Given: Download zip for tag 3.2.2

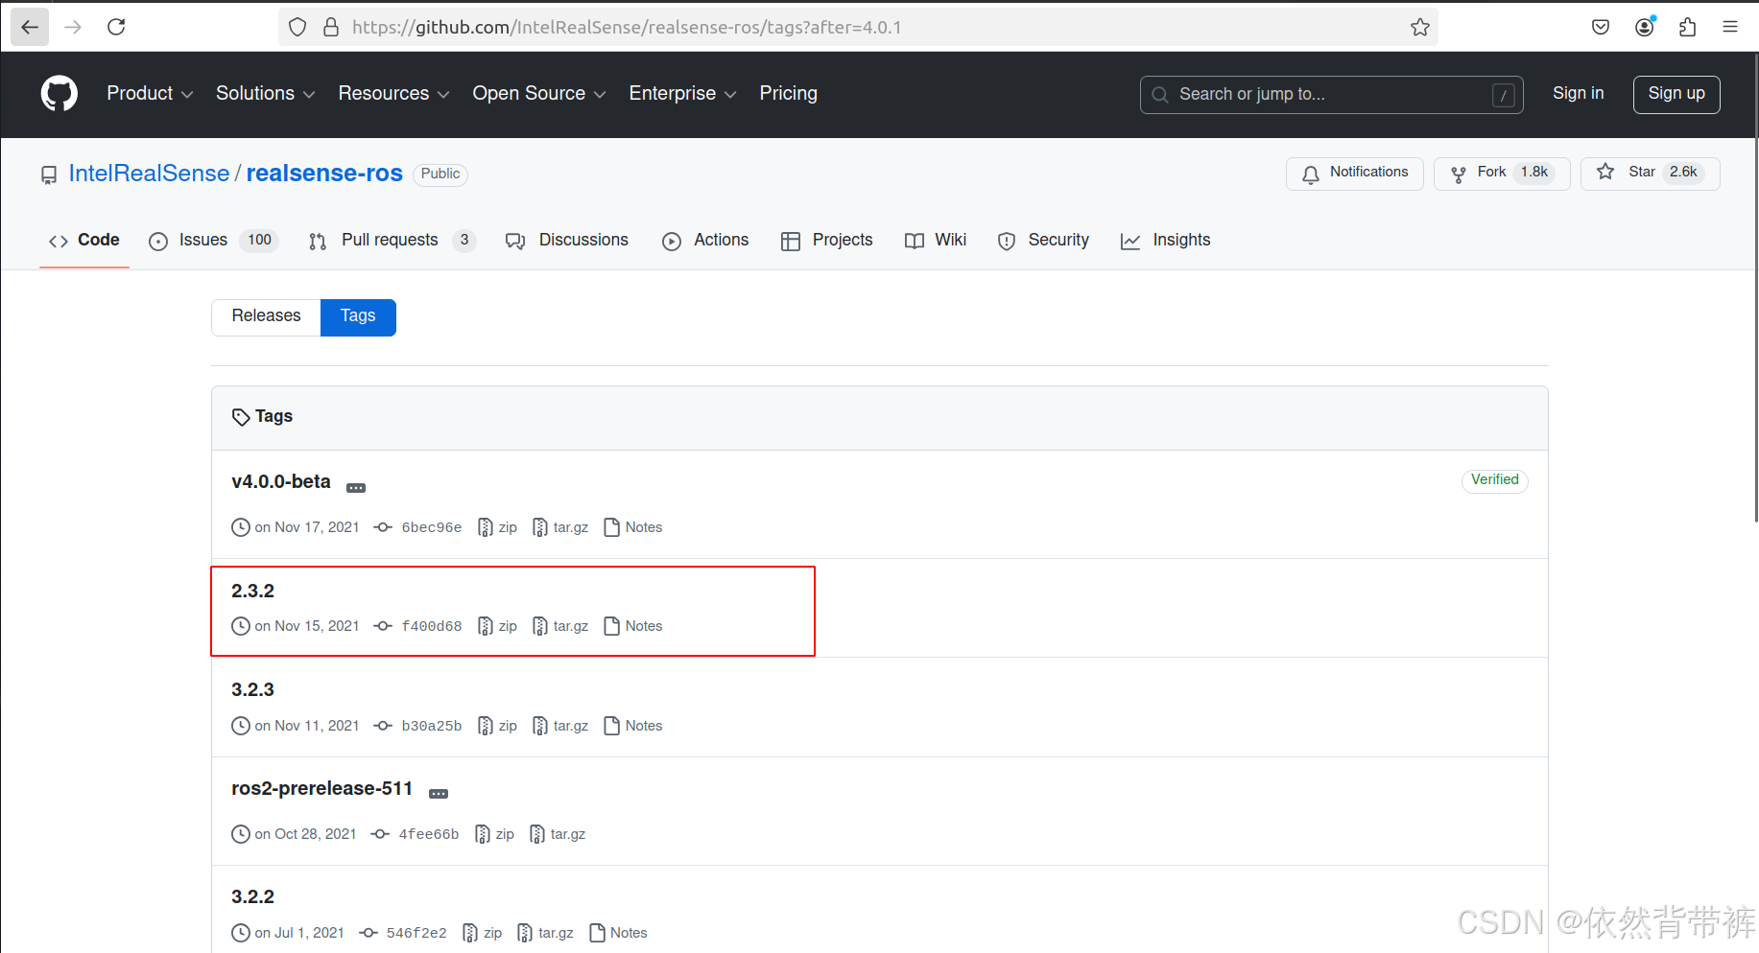Looking at the screenshot, I should coord(482,933).
